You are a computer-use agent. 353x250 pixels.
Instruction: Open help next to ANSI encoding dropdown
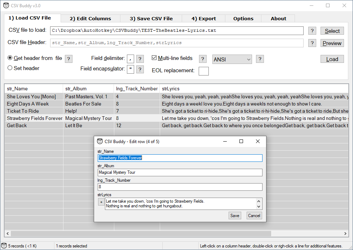point(260,59)
